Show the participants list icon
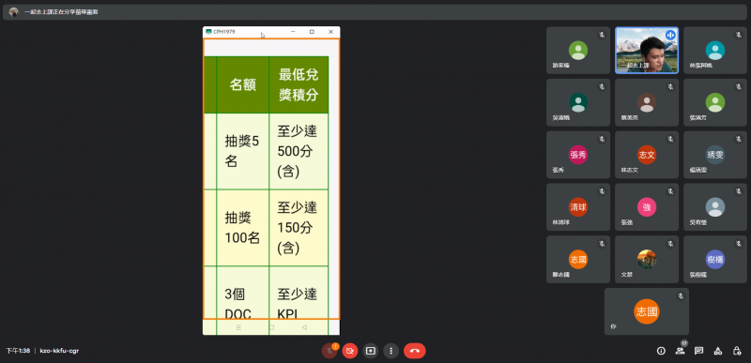This screenshot has height=363, width=751. (x=680, y=351)
